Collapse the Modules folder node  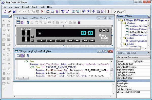pos(121,38)
